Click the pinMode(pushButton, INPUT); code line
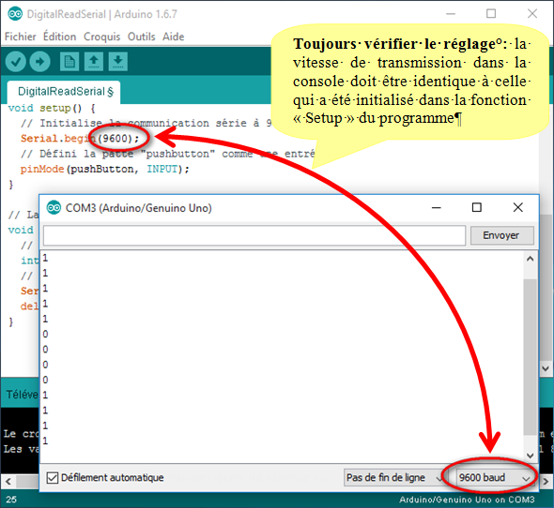This screenshot has height=508, width=554. (x=104, y=170)
